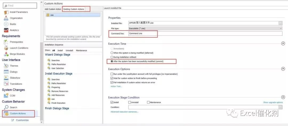Select During installation rollback option

pyautogui.click(x=112, y=57)
